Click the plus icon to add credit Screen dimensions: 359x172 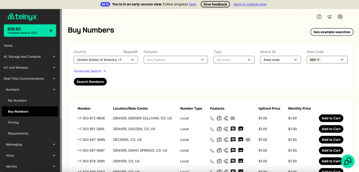(51, 30)
